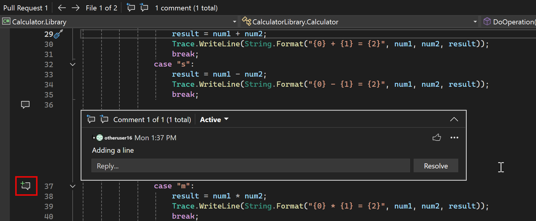Open the Active status dropdown

(x=214, y=119)
